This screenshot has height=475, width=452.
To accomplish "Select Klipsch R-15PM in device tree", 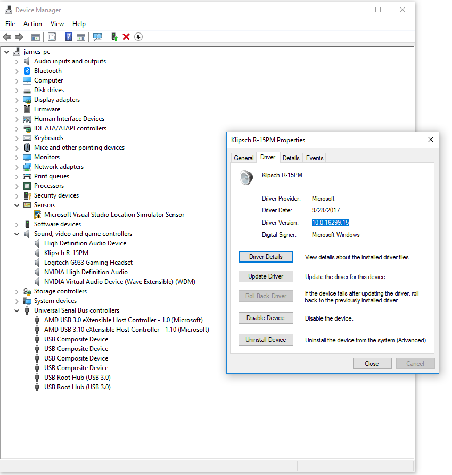I will (x=66, y=253).
